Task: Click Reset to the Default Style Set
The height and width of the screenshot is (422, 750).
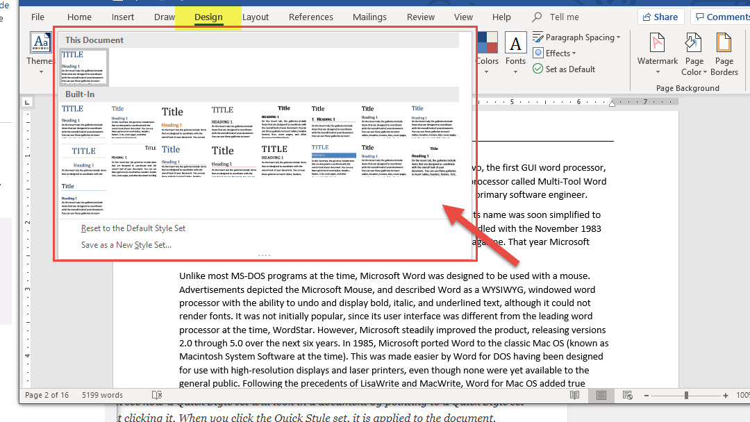Action: point(133,228)
